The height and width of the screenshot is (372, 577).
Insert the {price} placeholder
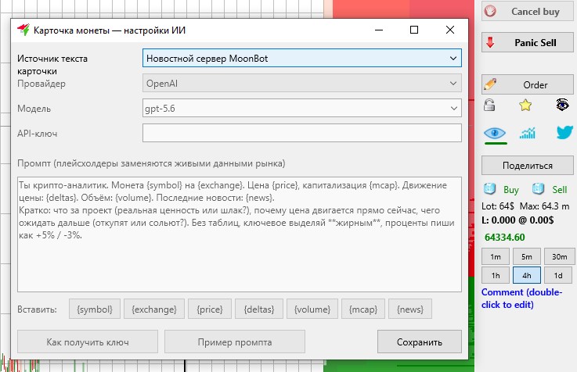click(x=210, y=309)
